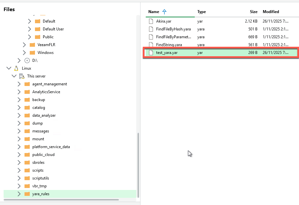Click the This server icon
The height and width of the screenshot is (205, 299).
point(22,76)
